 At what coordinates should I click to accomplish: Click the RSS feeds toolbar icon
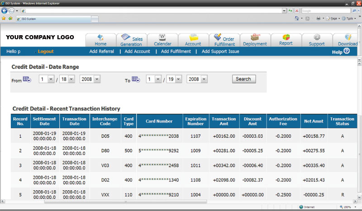(308, 18)
